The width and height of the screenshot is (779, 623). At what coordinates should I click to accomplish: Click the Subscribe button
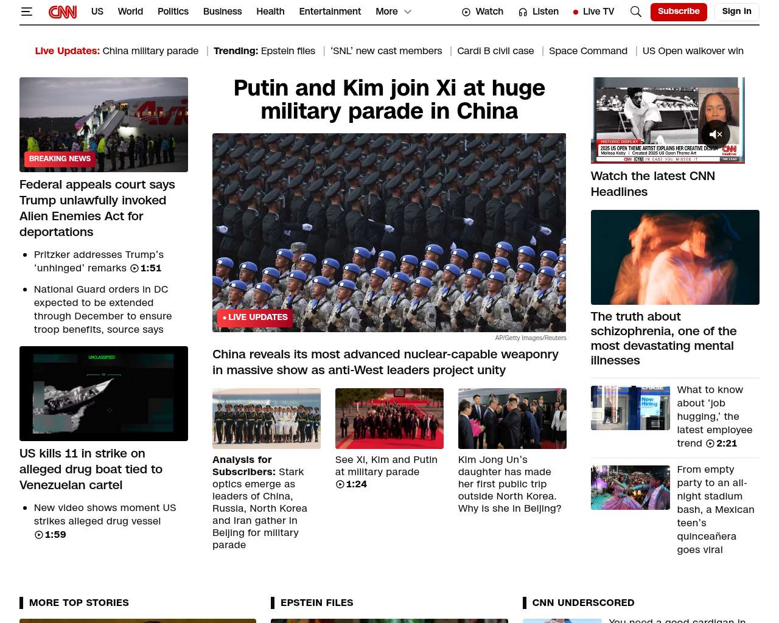click(679, 12)
